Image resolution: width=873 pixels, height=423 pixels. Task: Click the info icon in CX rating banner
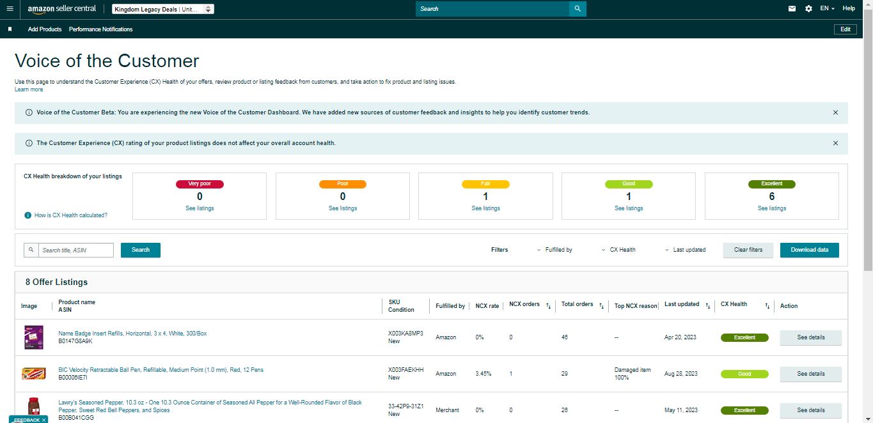pos(29,143)
